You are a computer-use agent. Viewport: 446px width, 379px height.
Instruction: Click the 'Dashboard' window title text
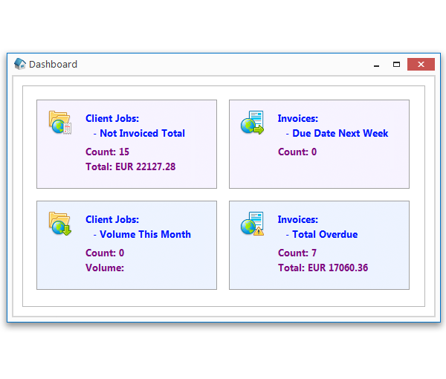pos(53,64)
